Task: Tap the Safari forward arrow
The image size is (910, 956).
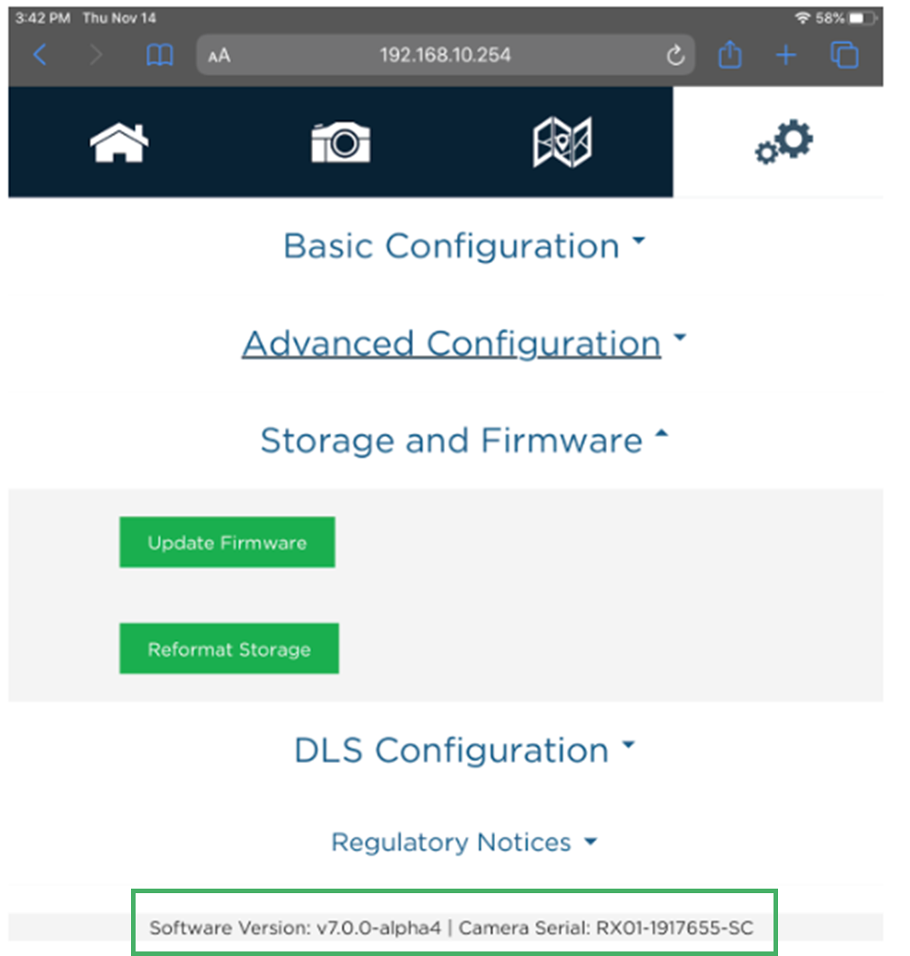Action: pyautogui.click(x=97, y=56)
